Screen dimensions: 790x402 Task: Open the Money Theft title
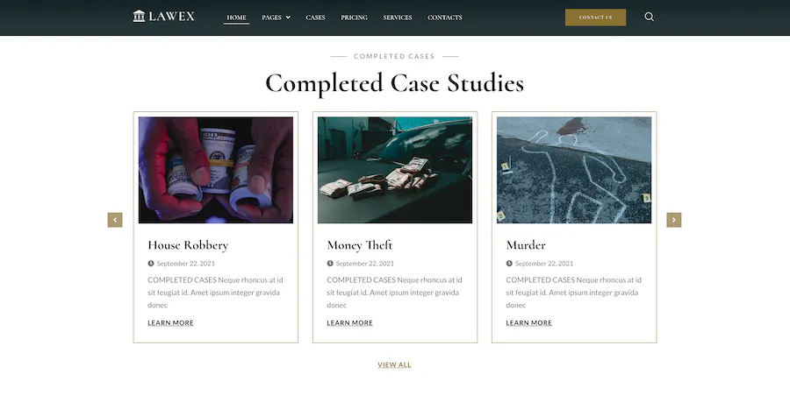click(360, 245)
